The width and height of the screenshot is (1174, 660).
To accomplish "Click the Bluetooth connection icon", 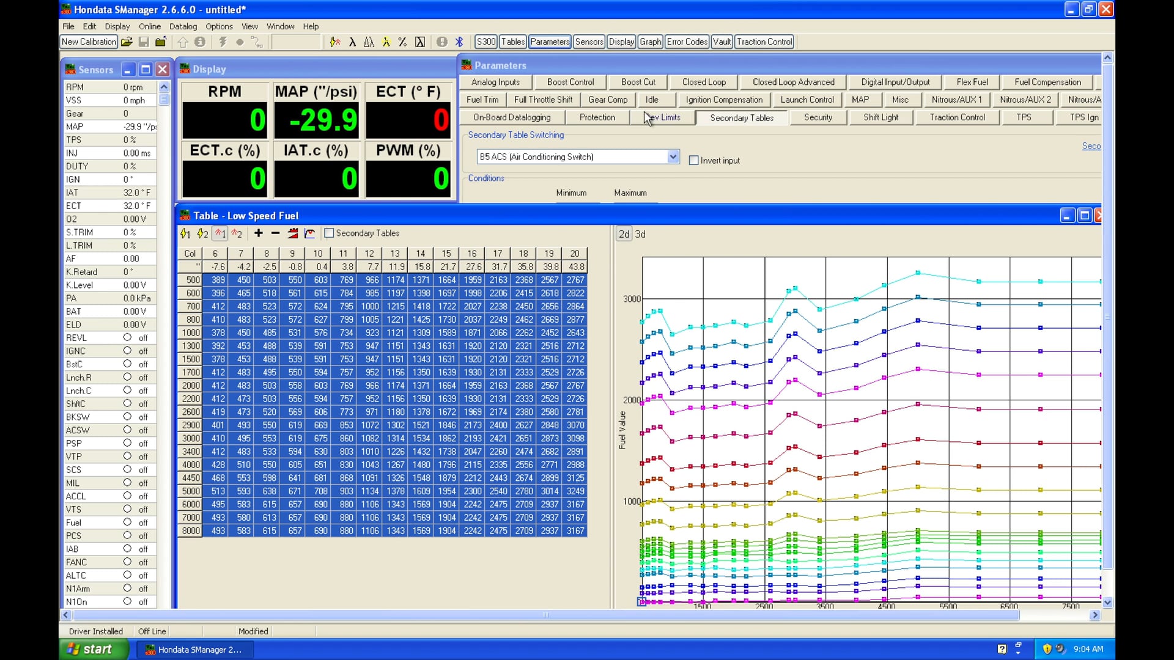I will click(x=459, y=42).
